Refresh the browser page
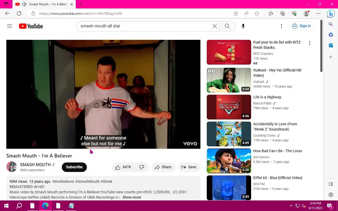 pos(19,13)
